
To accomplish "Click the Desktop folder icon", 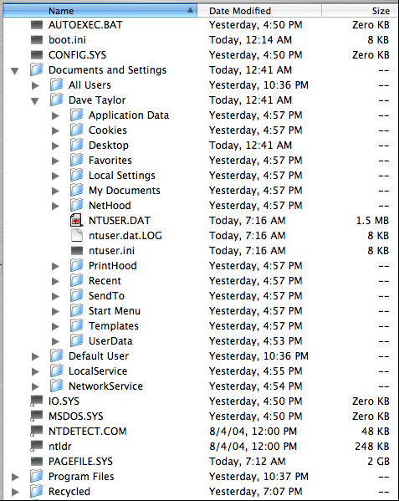I will point(77,145).
